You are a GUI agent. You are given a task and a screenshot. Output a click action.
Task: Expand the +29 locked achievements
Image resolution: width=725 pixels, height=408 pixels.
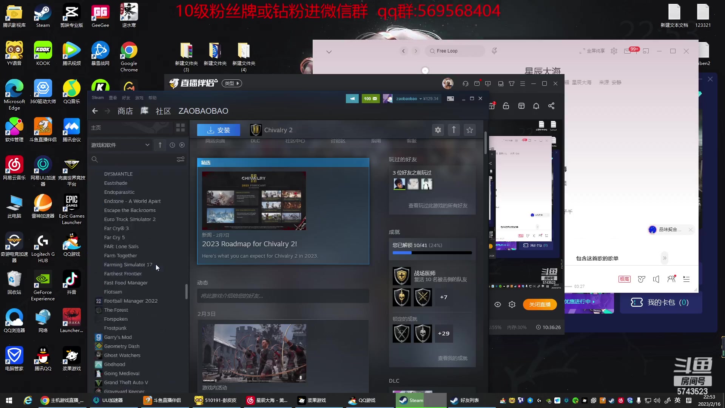pos(444,334)
